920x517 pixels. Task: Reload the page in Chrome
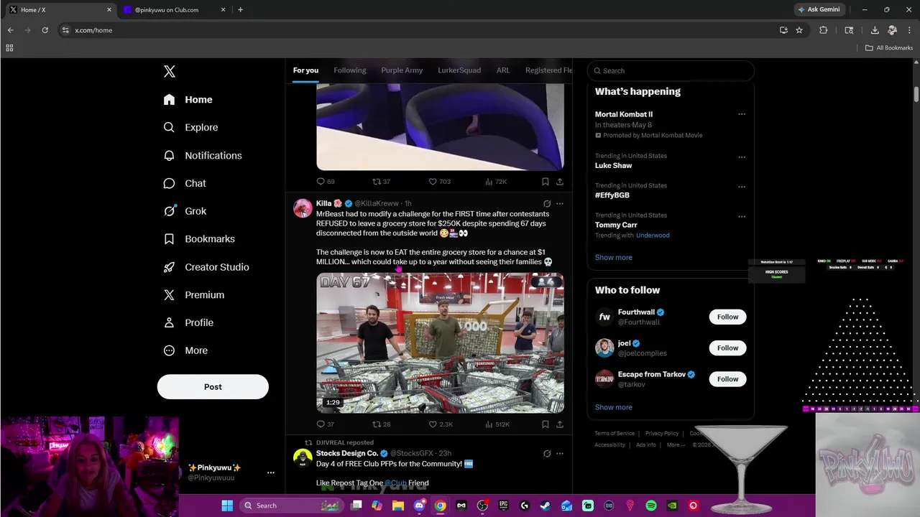[x=45, y=30]
